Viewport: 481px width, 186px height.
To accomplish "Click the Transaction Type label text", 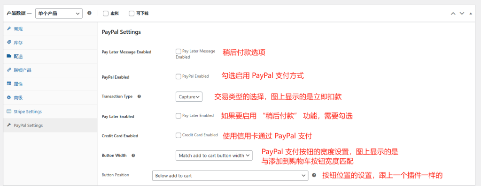I will tap(117, 97).
